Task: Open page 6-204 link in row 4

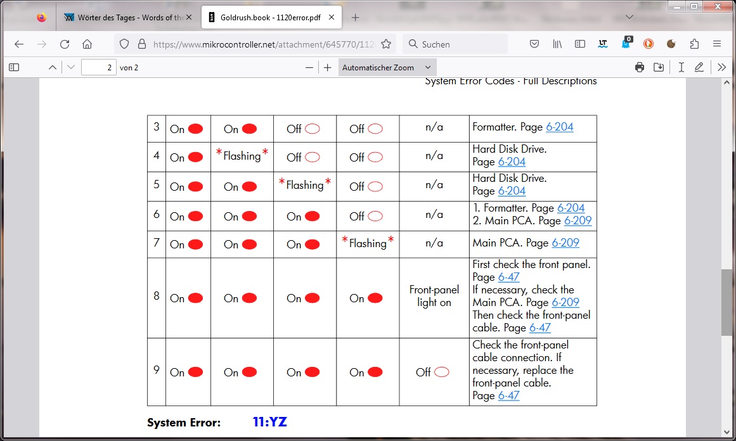Action: [x=512, y=162]
